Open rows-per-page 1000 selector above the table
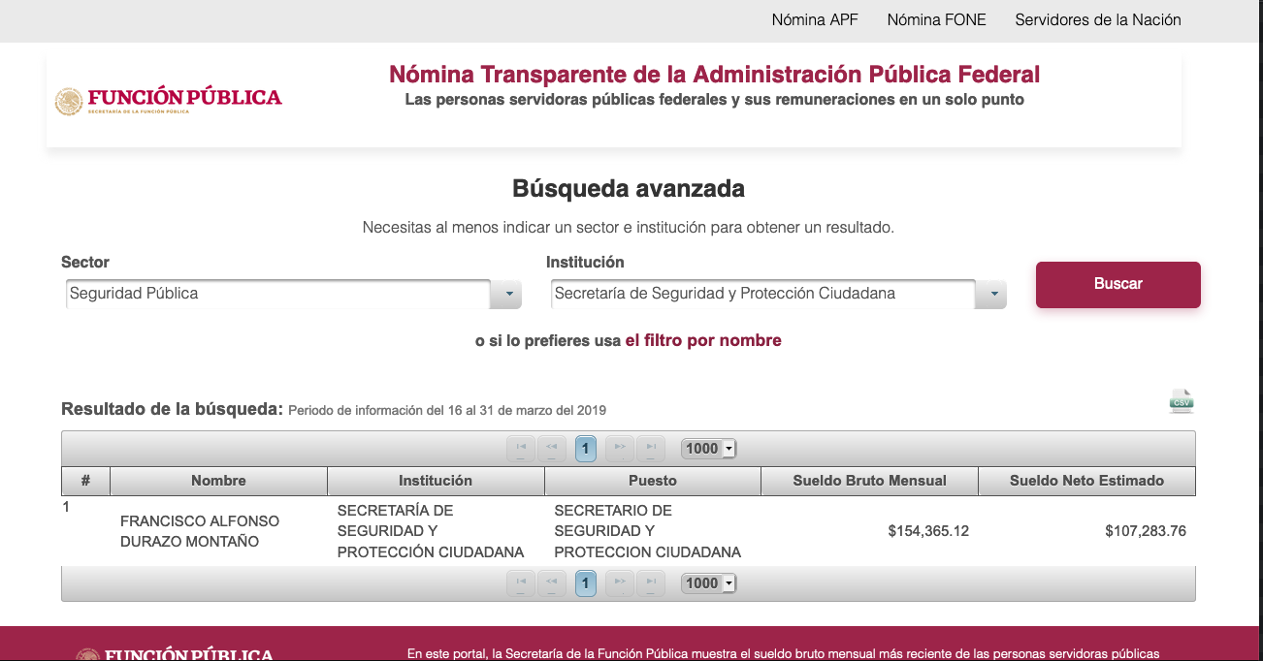The image size is (1263, 661). (x=709, y=449)
